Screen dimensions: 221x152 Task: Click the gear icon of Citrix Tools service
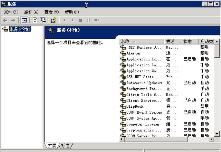(123, 95)
